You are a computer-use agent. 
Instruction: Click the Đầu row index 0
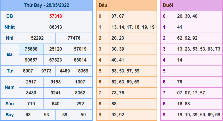[100, 16]
